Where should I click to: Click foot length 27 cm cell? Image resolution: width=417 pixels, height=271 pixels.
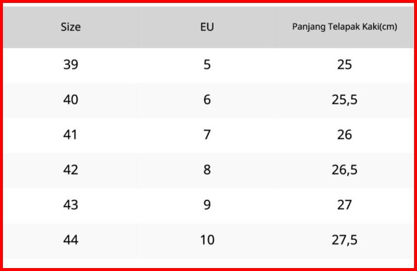click(x=345, y=205)
